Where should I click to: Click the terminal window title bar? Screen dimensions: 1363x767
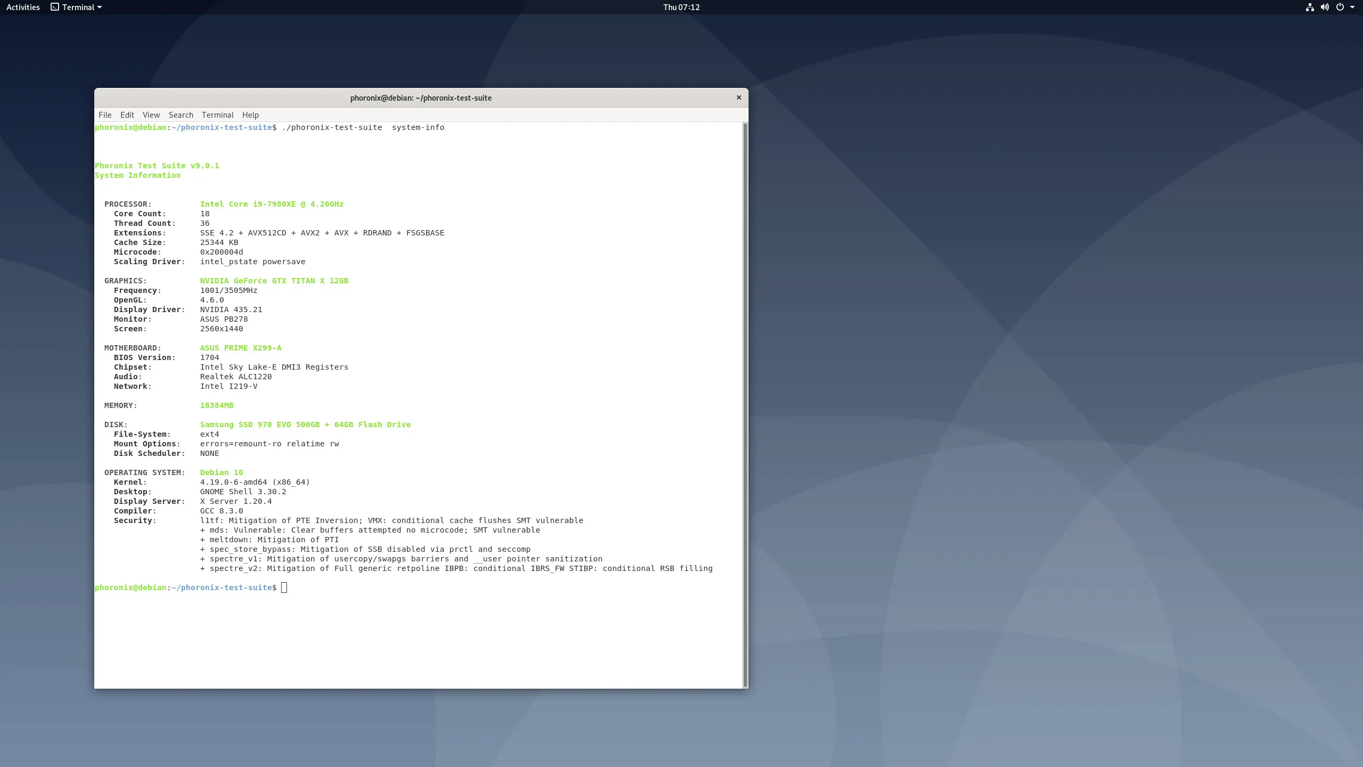pos(421,98)
